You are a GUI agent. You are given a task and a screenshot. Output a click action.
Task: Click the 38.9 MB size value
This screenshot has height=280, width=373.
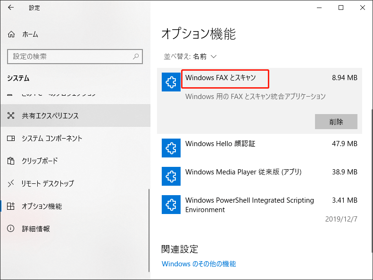coord(345,172)
